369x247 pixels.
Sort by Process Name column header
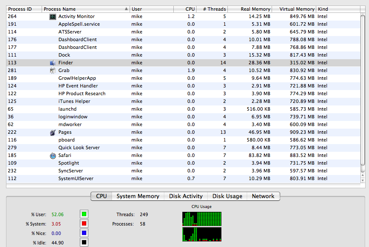click(86, 9)
